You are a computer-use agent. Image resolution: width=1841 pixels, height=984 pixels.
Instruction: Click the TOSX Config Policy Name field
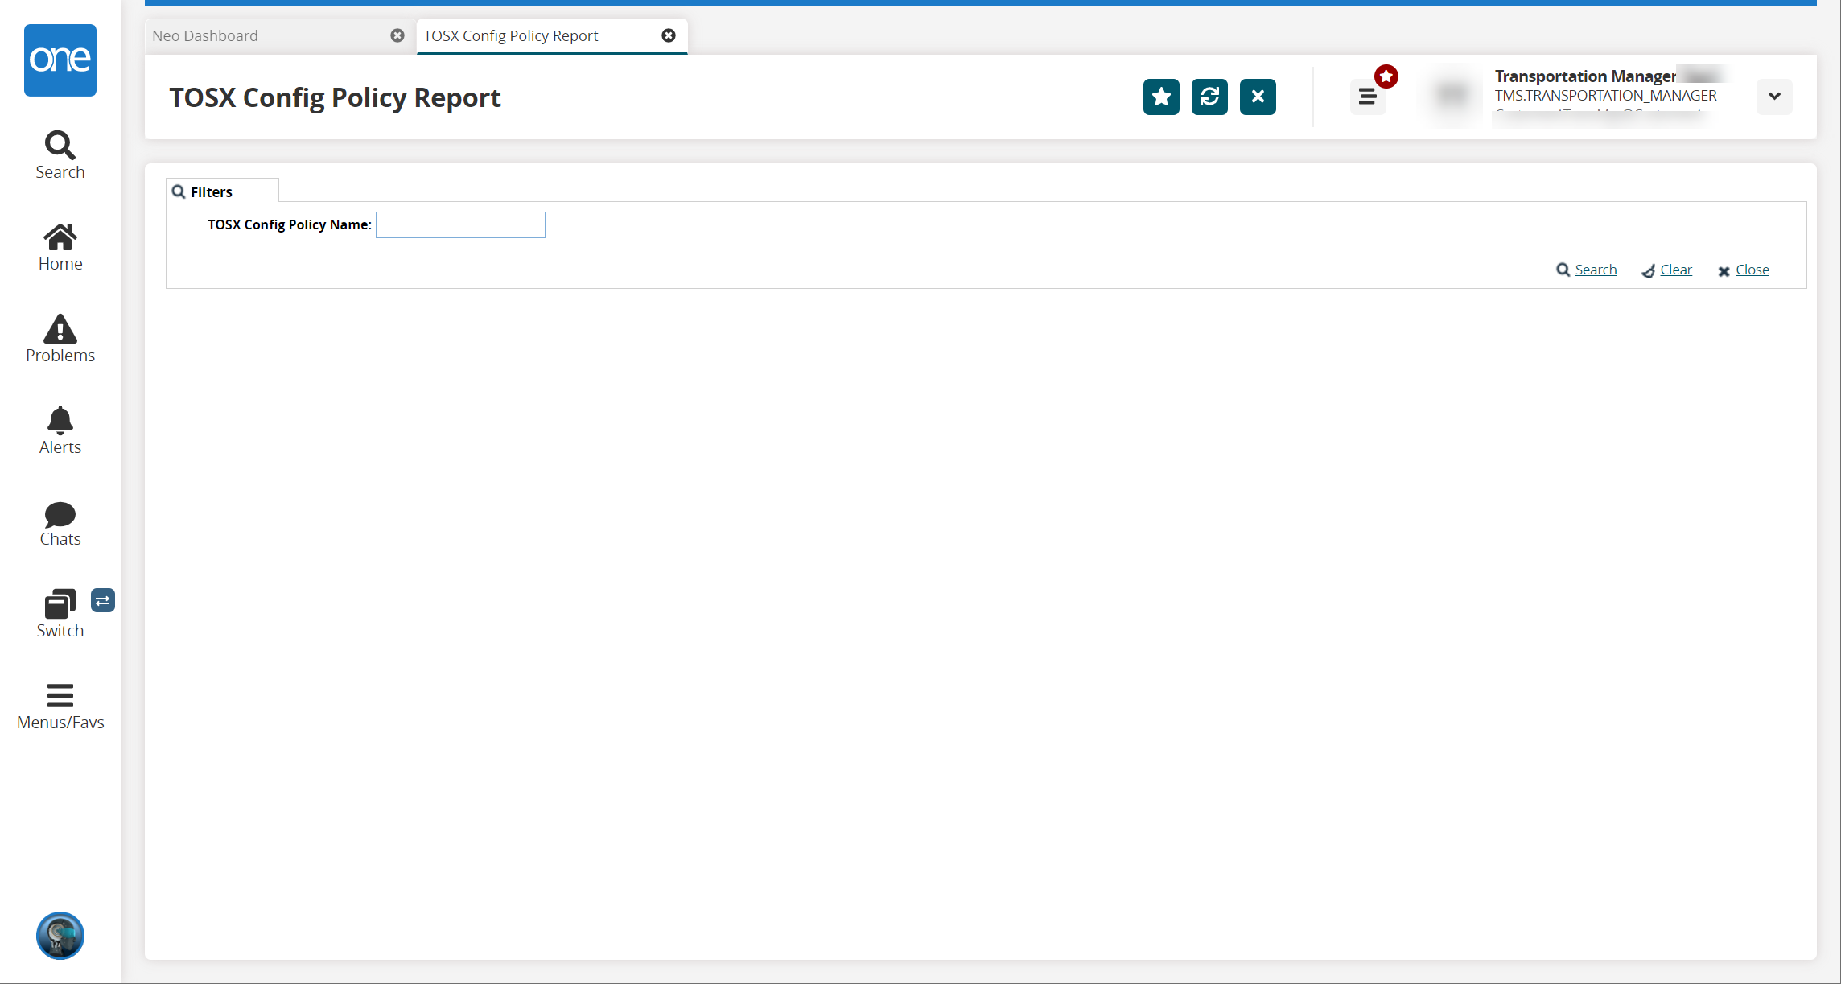pyautogui.click(x=460, y=225)
